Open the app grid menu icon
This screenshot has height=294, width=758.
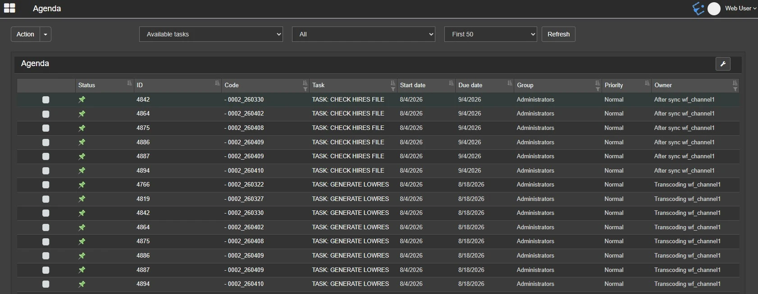[9, 8]
